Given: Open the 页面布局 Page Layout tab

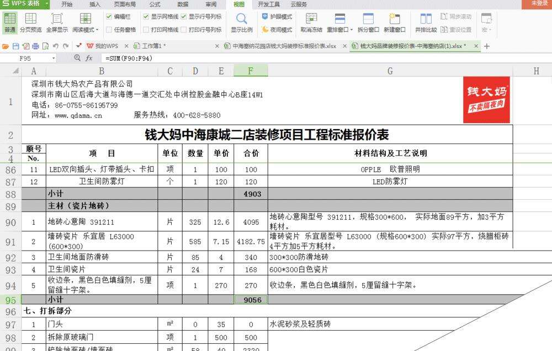Looking at the screenshot, I should coord(125,4).
